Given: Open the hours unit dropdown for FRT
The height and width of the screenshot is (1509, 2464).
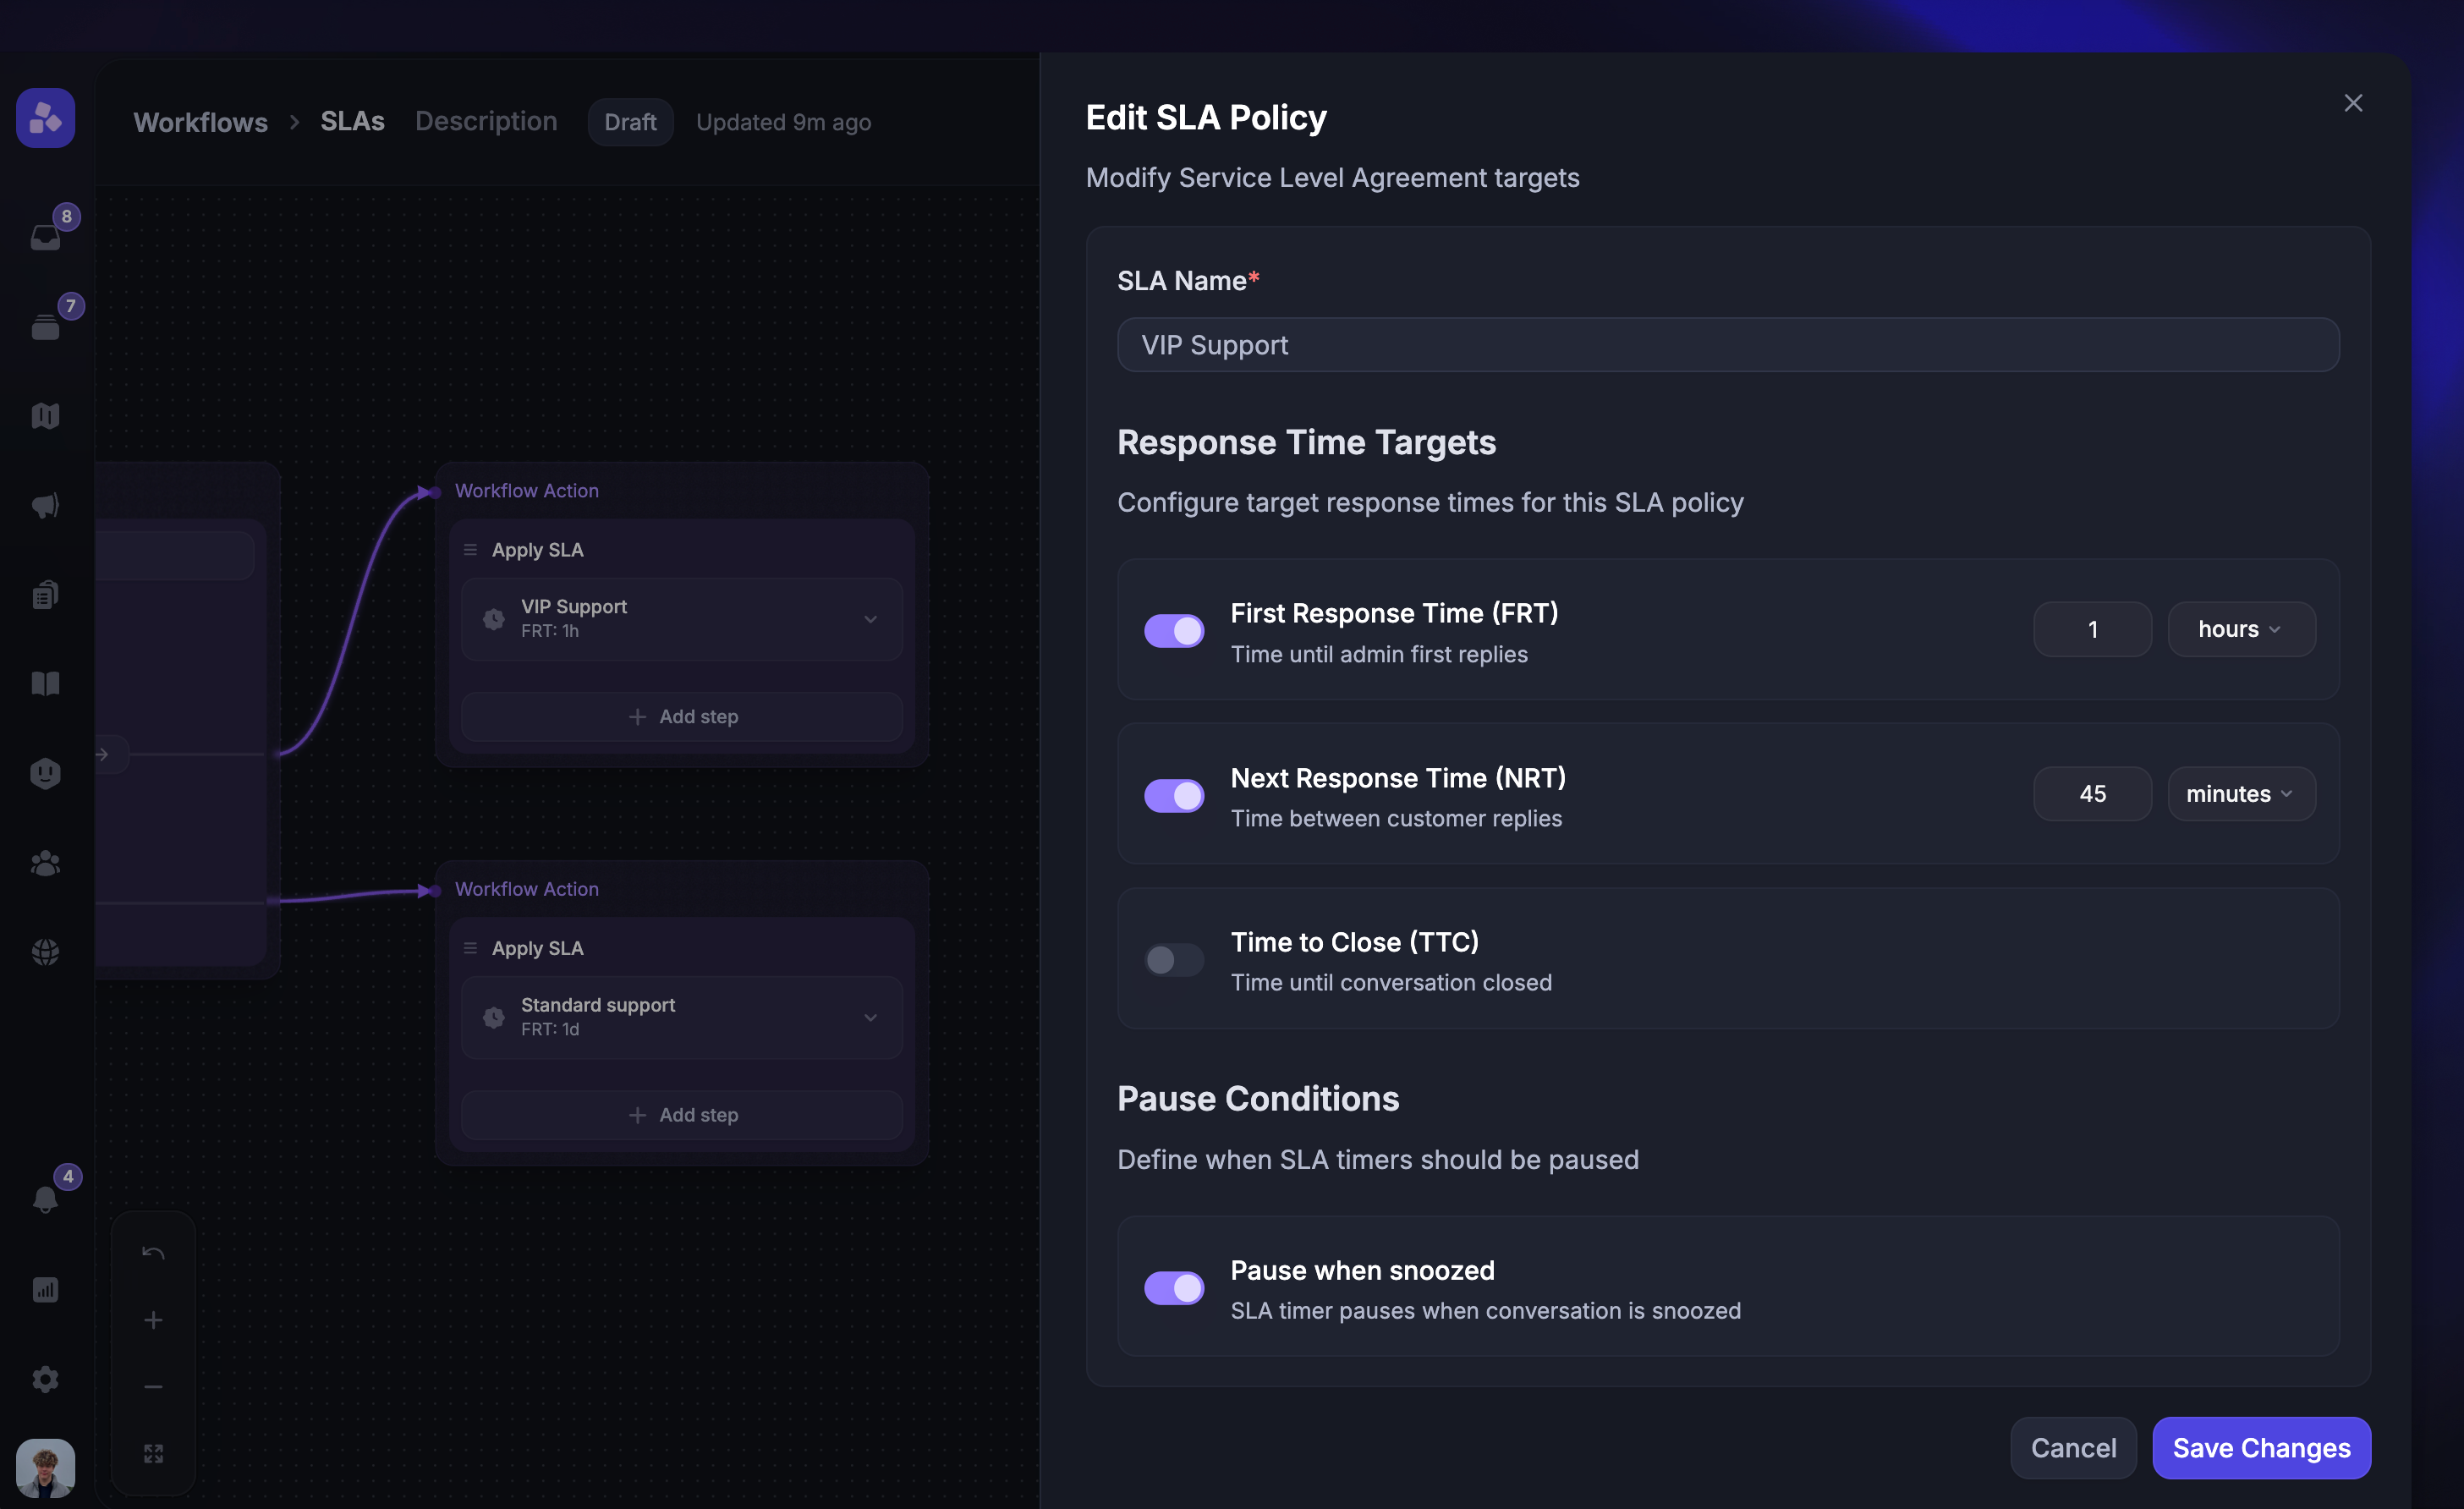Looking at the screenshot, I should click(x=2240, y=629).
